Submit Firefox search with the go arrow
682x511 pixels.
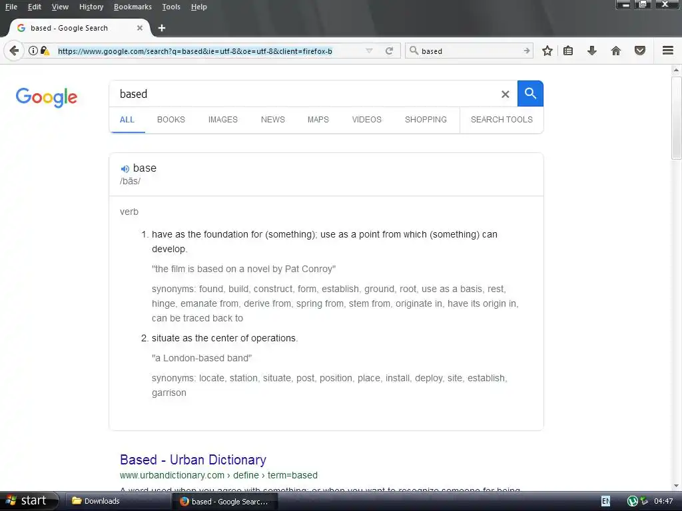click(526, 51)
